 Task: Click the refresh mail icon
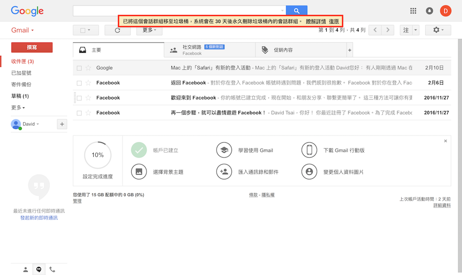pos(117,31)
